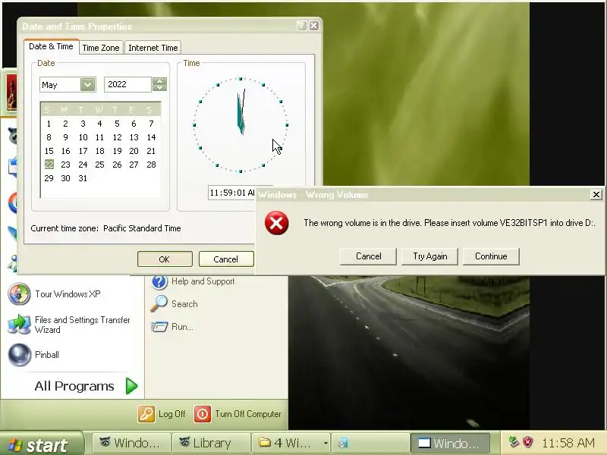This screenshot has height=455, width=607.
Task: Click the Turn Off Computer power icon
Action: 203,414
